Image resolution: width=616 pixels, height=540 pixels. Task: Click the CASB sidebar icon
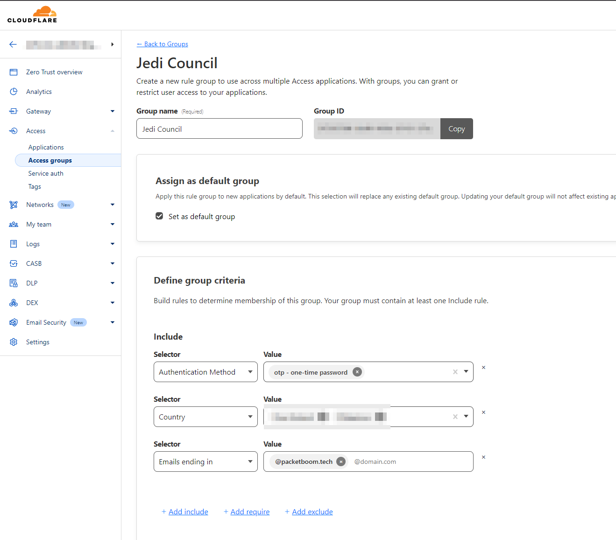(14, 264)
